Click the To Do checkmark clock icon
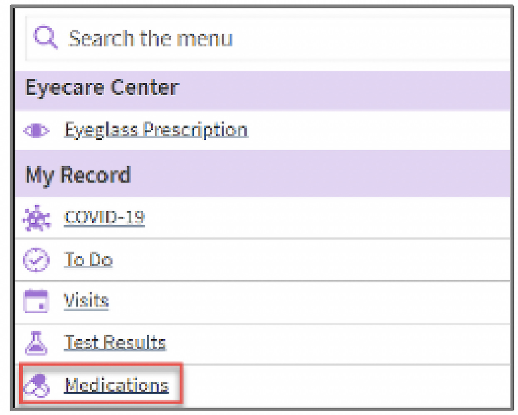This screenshot has height=415, width=518. [37, 260]
